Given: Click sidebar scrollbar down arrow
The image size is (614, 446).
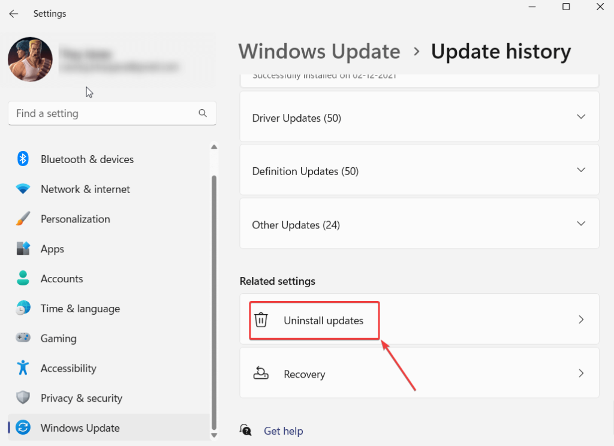Looking at the screenshot, I should [x=214, y=435].
